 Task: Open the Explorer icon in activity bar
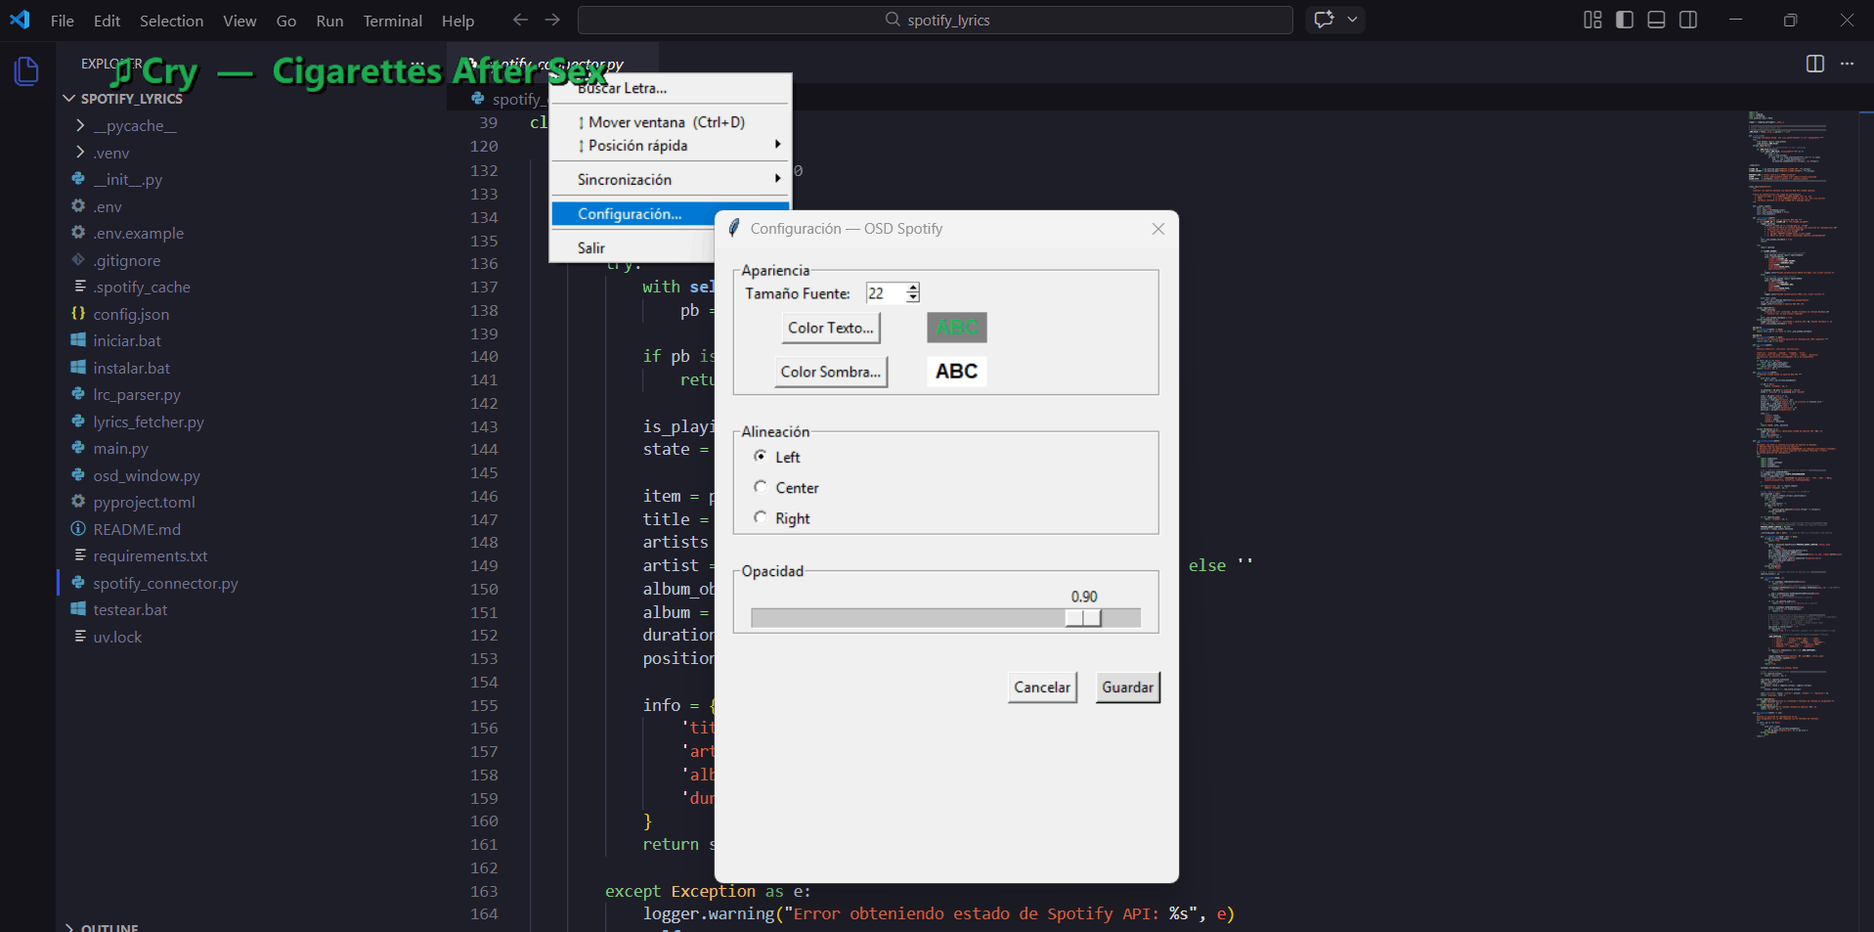tap(27, 71)
